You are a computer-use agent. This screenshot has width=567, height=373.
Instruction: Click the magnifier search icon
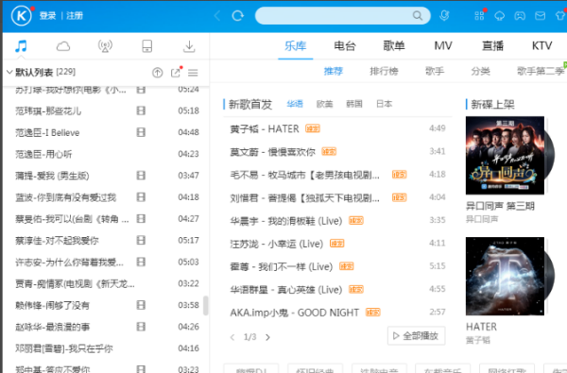point(418,16)
